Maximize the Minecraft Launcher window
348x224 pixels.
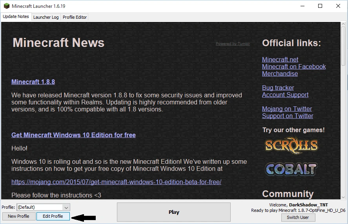pos(320,6)
